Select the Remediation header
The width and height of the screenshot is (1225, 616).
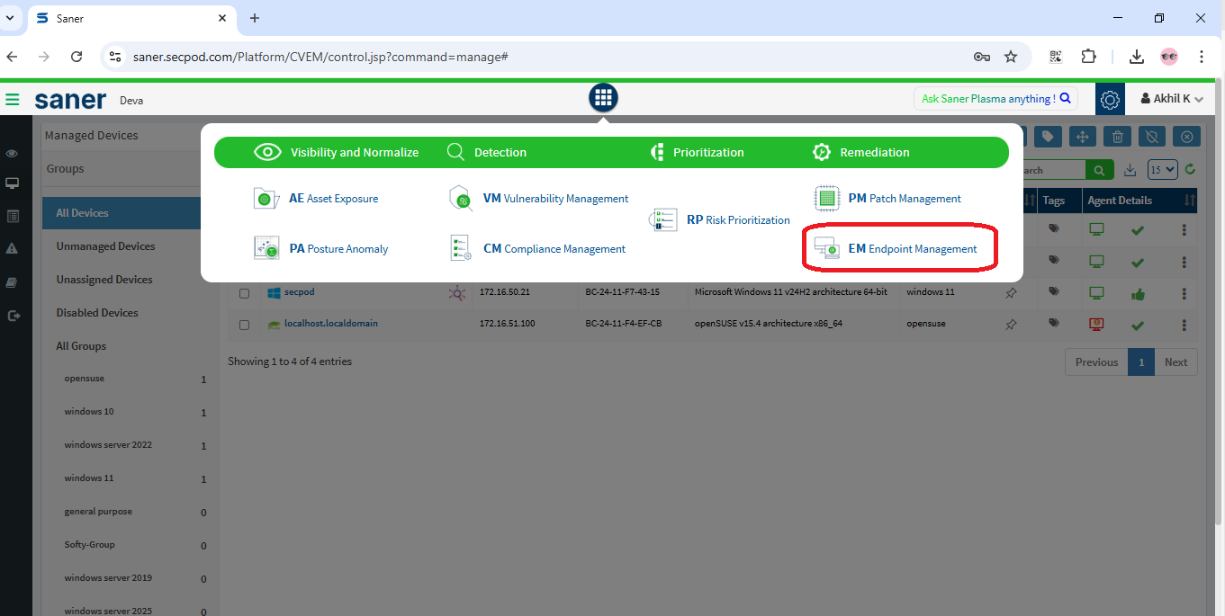pos(860,153)
